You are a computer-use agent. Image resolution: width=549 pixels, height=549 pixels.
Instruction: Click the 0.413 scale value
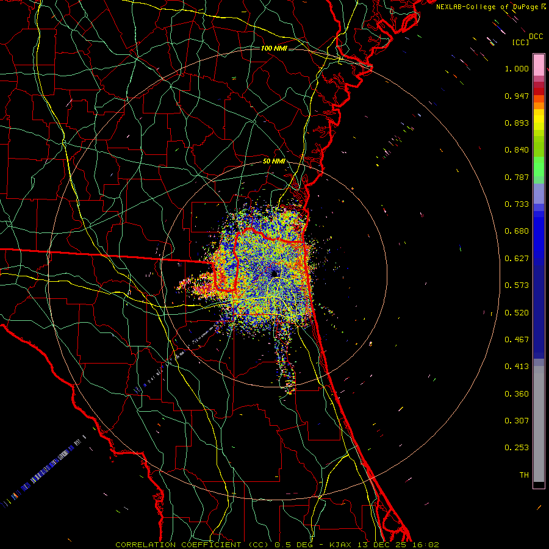point(517,367)
